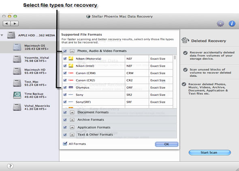Image resolution: width=239 pixels, height=171 pixels.
Task: Select the Yosemite_Vishal volume icon
Action: click(17, 59)
